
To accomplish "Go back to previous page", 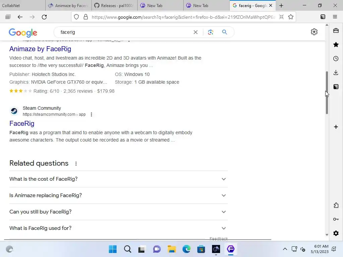I will click(x=20, y=17).
